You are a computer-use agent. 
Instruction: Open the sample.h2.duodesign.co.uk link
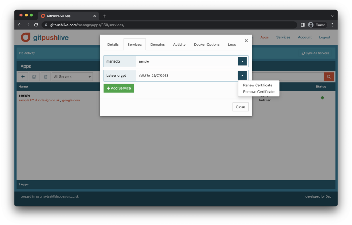39,100
